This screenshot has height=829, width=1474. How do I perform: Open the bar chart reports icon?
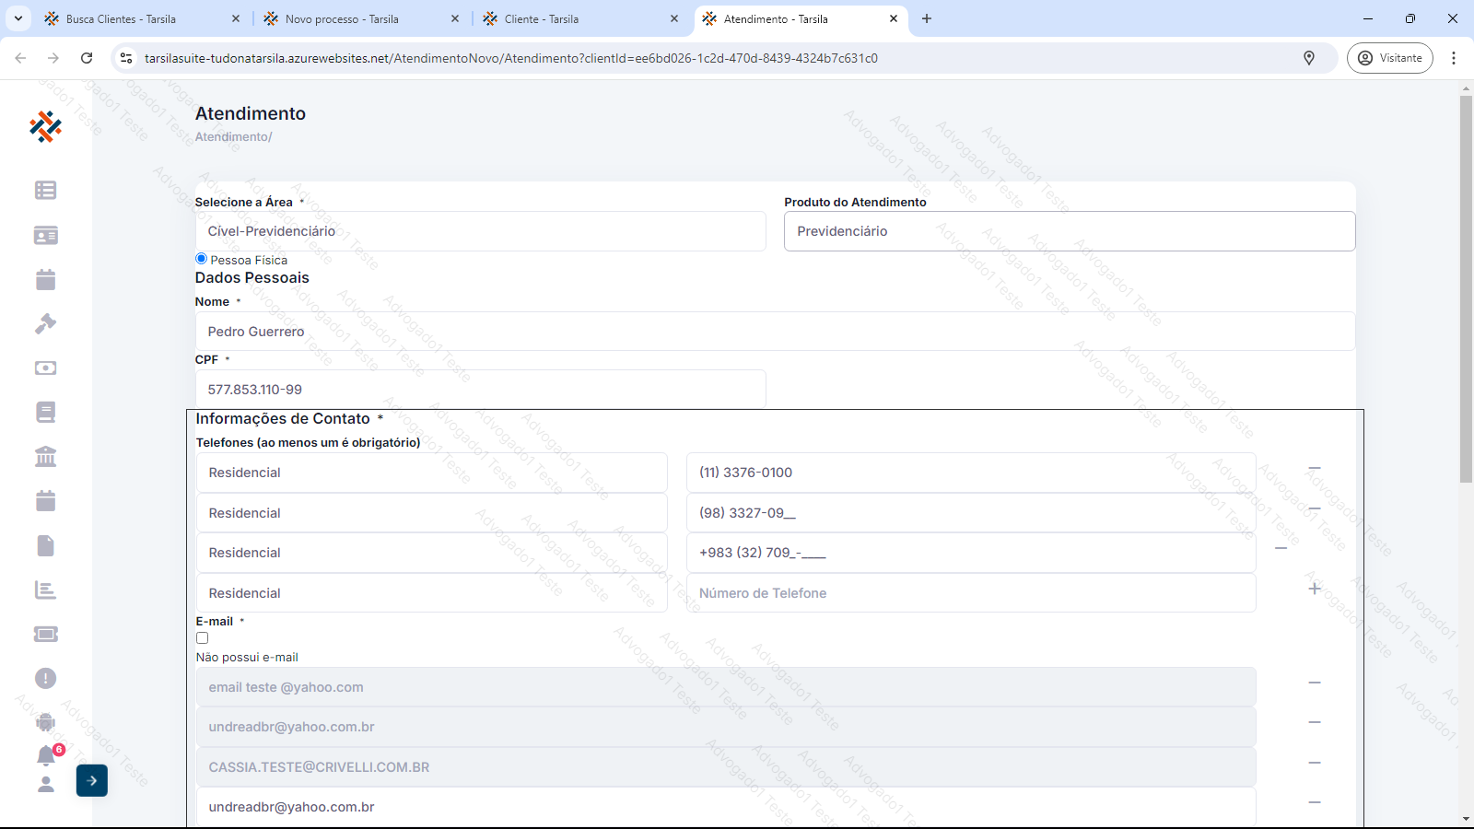point(45,590)
